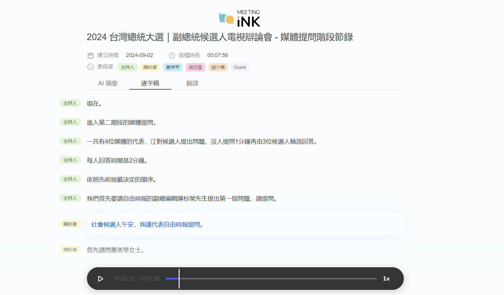
Task: Open the 翻譯 tab
Action: 192,84
